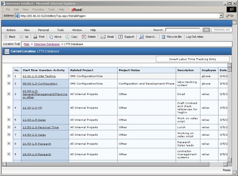Open the 08.00-1.0-Configuration entry link
The image size is (238, 176).
[40, 84]
